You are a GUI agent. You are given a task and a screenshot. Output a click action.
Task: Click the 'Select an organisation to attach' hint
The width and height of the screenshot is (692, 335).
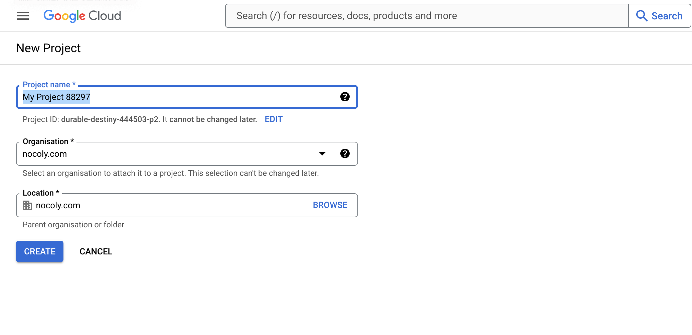pyautogui.click(x=171, y=173)
